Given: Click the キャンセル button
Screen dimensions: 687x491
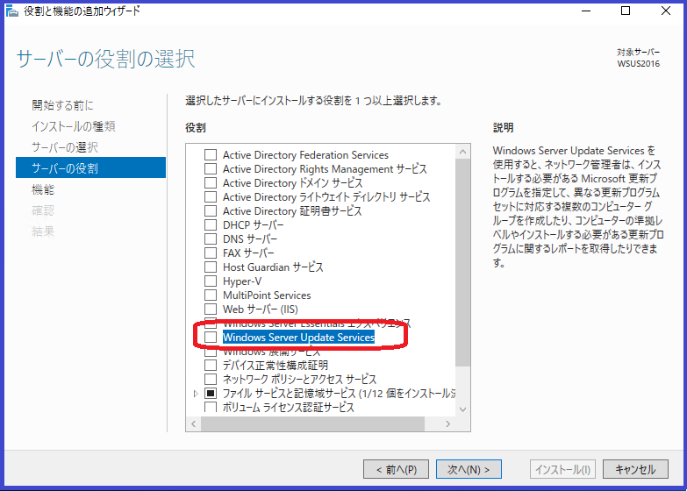Looking at the screenshot, I should point(635,470).
